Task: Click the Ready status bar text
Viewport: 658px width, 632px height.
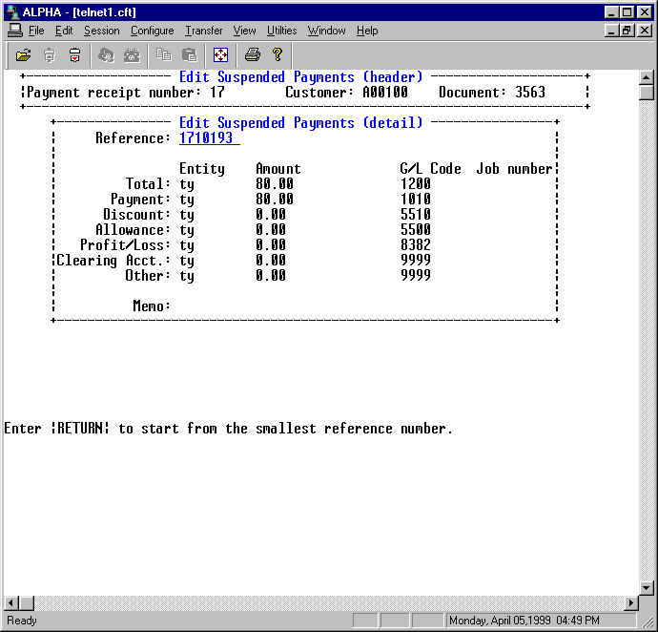Action: point(22,621)
